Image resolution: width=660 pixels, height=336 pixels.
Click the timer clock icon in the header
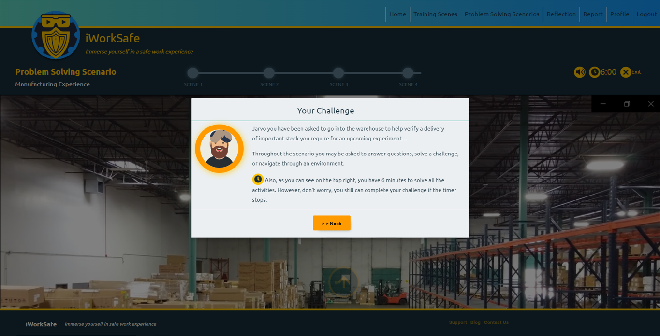pos(594,72)
